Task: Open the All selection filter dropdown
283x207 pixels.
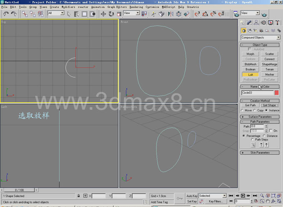Action: (56, 13)
